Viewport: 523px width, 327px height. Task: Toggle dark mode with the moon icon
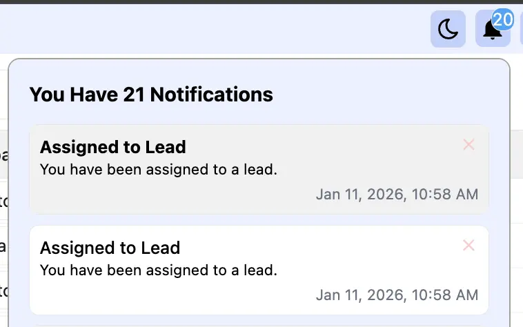(448, 30)
